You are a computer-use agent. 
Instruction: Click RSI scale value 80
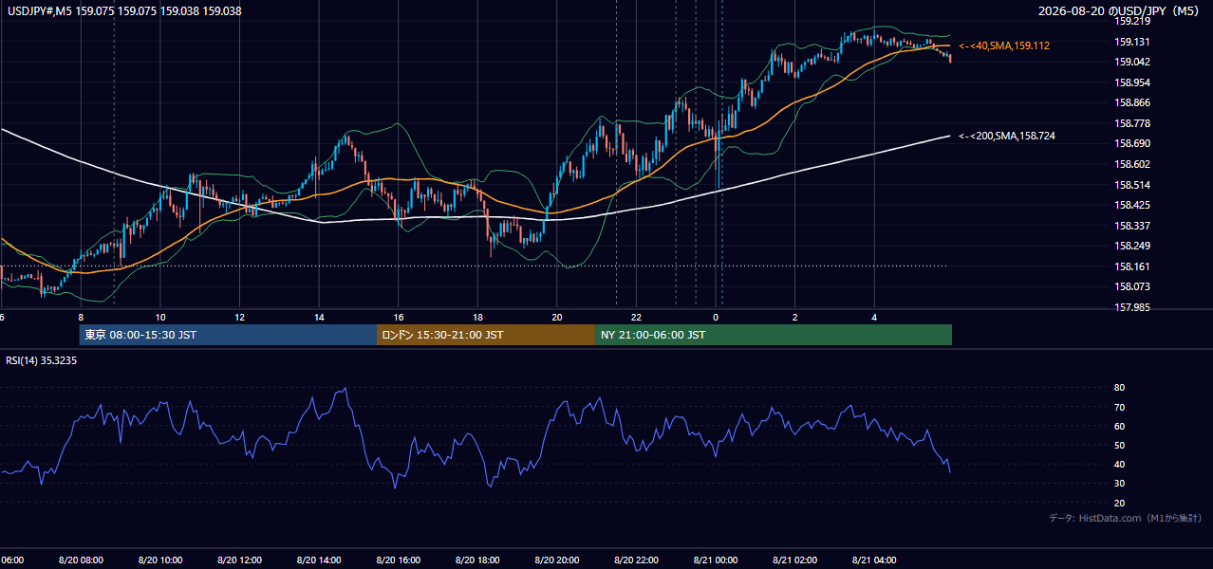1120,388
